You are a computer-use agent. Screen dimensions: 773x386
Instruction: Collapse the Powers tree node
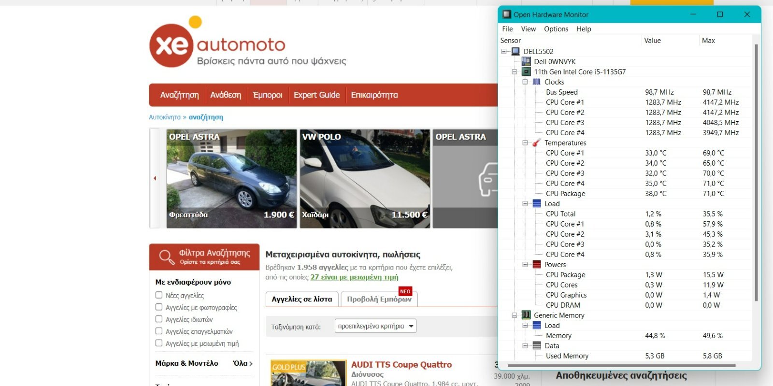(525, 264)
